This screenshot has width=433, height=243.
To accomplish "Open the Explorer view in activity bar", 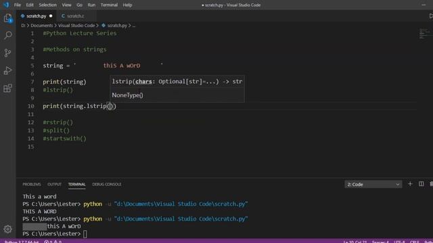I will pyautogui.click(x=7, y=18).
